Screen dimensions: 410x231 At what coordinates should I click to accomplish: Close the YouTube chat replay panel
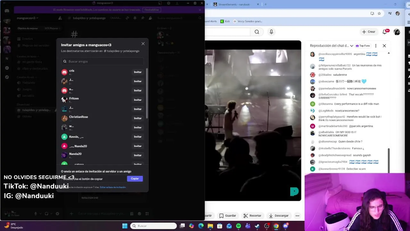(384, 46)
